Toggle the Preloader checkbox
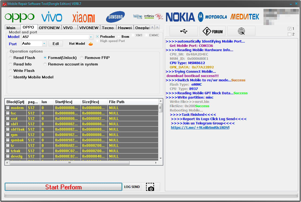The width and height of the screenshot is (301, 202). 97,36
